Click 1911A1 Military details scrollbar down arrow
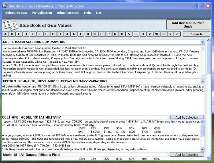 click(202, 149)
